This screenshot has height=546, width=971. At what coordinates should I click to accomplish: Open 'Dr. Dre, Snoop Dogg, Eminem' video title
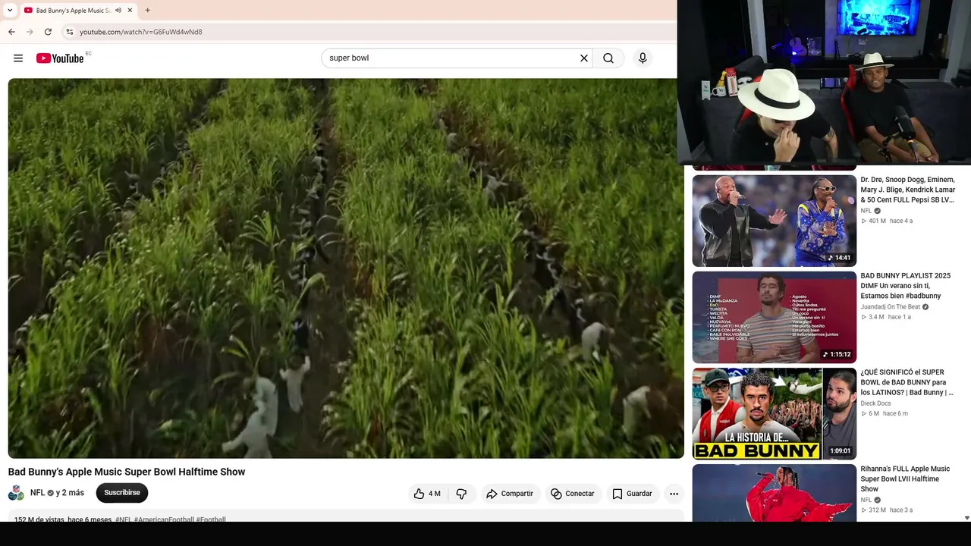(908, 190)
